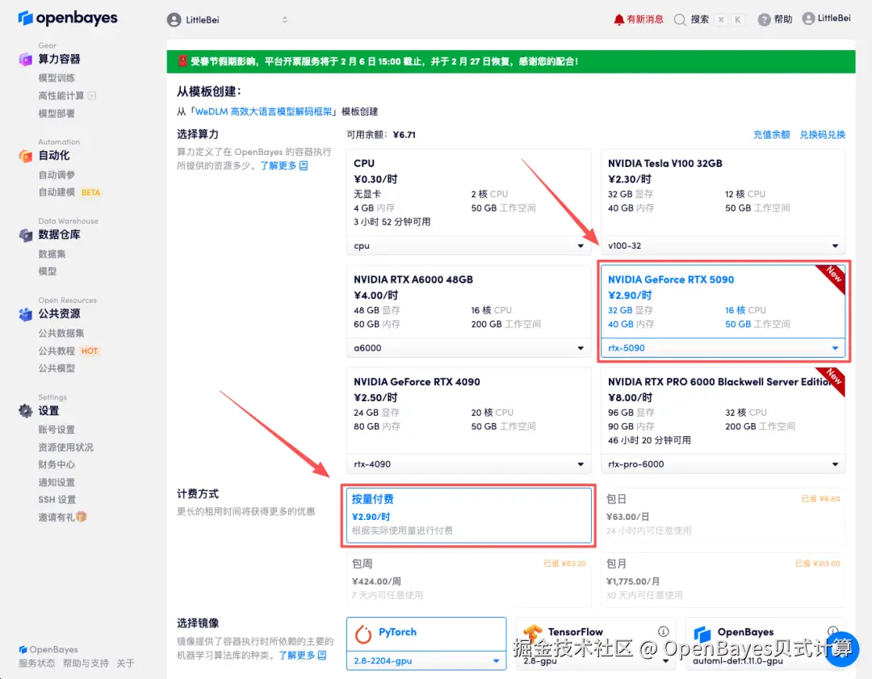872x679 pixels.
Task: Expand the a6000 selection dropdown
Action: 468,347
